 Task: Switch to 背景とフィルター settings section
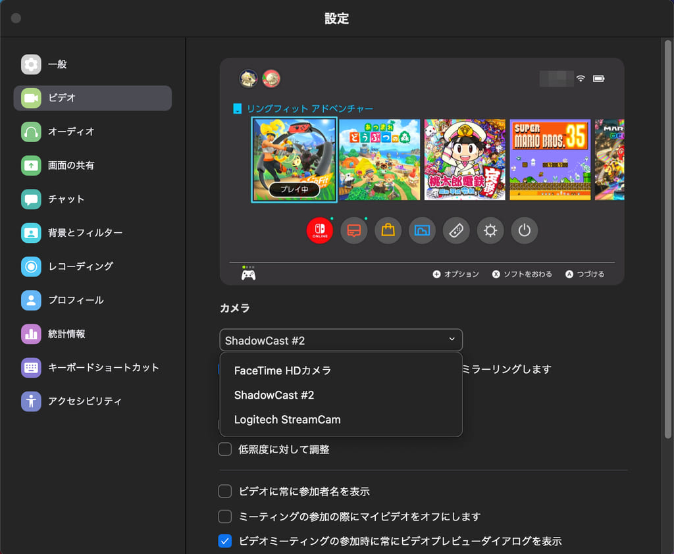tap(92, 233)
